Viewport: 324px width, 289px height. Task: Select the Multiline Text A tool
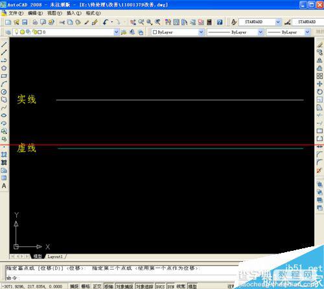[x=4, y=186]
